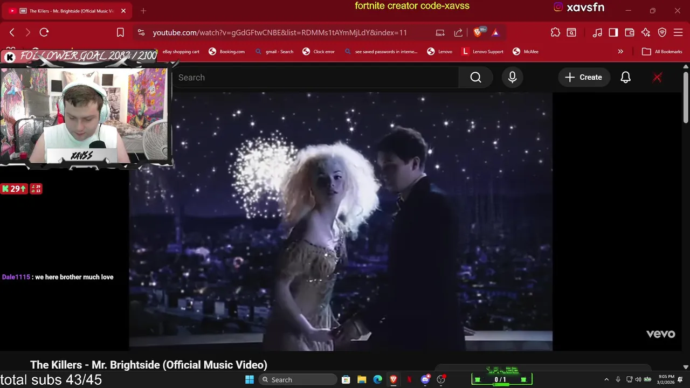Open the All Bookmarks folder

point(663,52)
